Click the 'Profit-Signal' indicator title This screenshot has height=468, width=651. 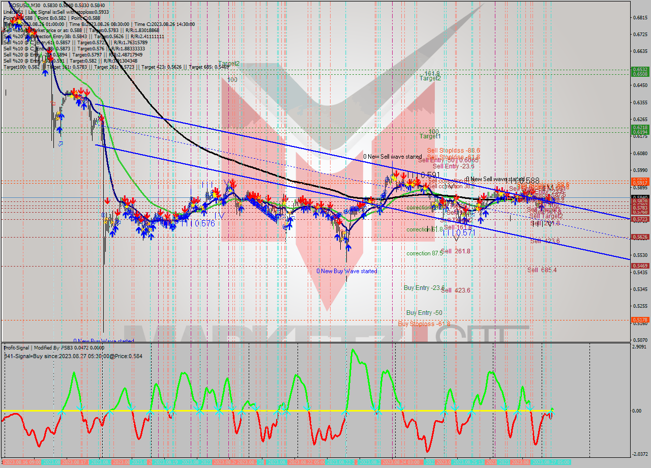coord(15,347)
